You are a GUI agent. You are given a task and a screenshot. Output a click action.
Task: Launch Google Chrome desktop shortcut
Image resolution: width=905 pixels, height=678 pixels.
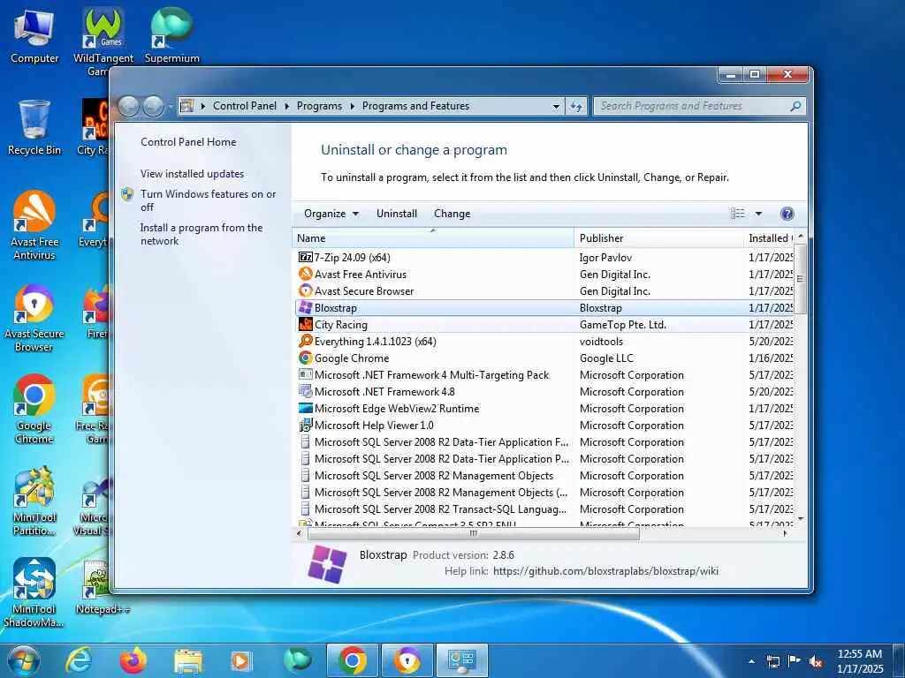pos(34,410)
